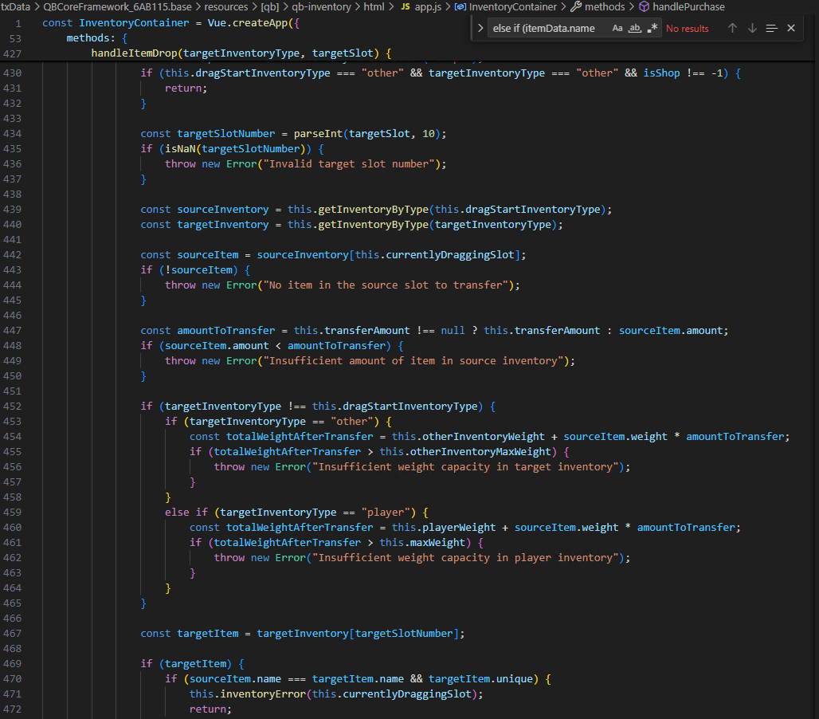Click the else if targetInventoryType == "player" line
Viewport: 819px width, 719px height.
[x=296, y=513]
